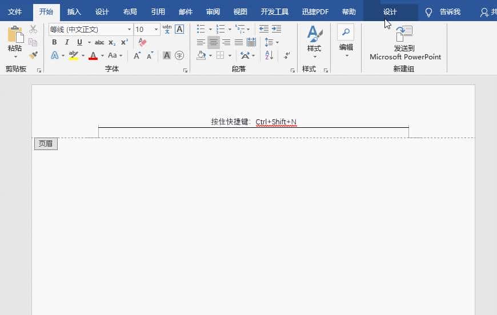Open header tools 设计 tab

390,12
